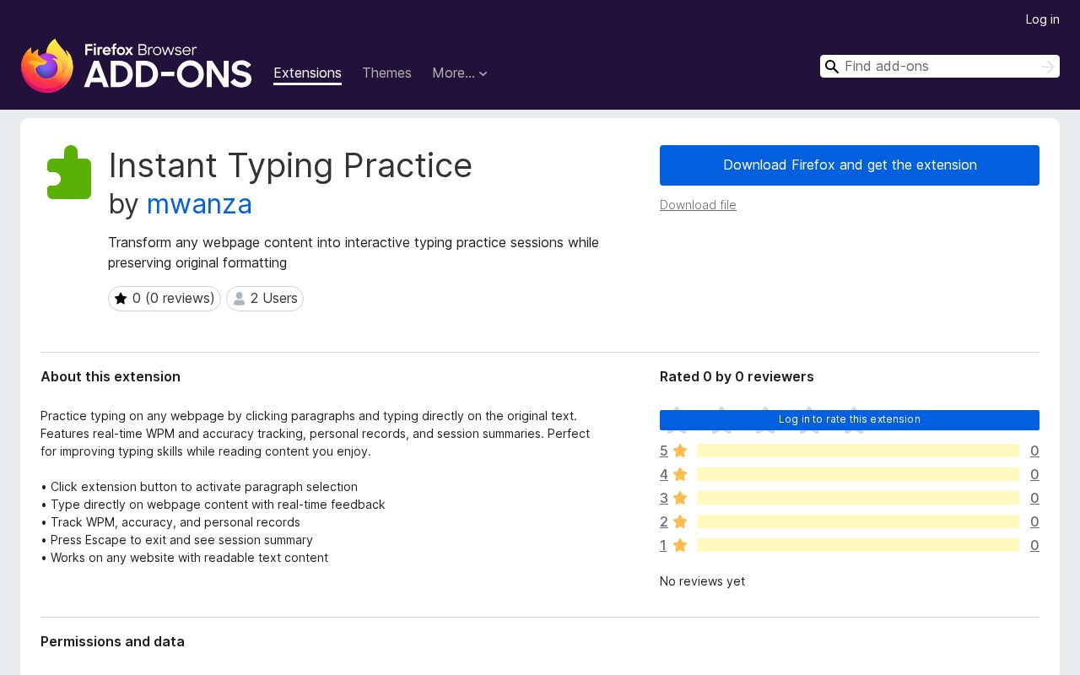
Task: Click the one-star rating bar
Action: pos(858,545)
